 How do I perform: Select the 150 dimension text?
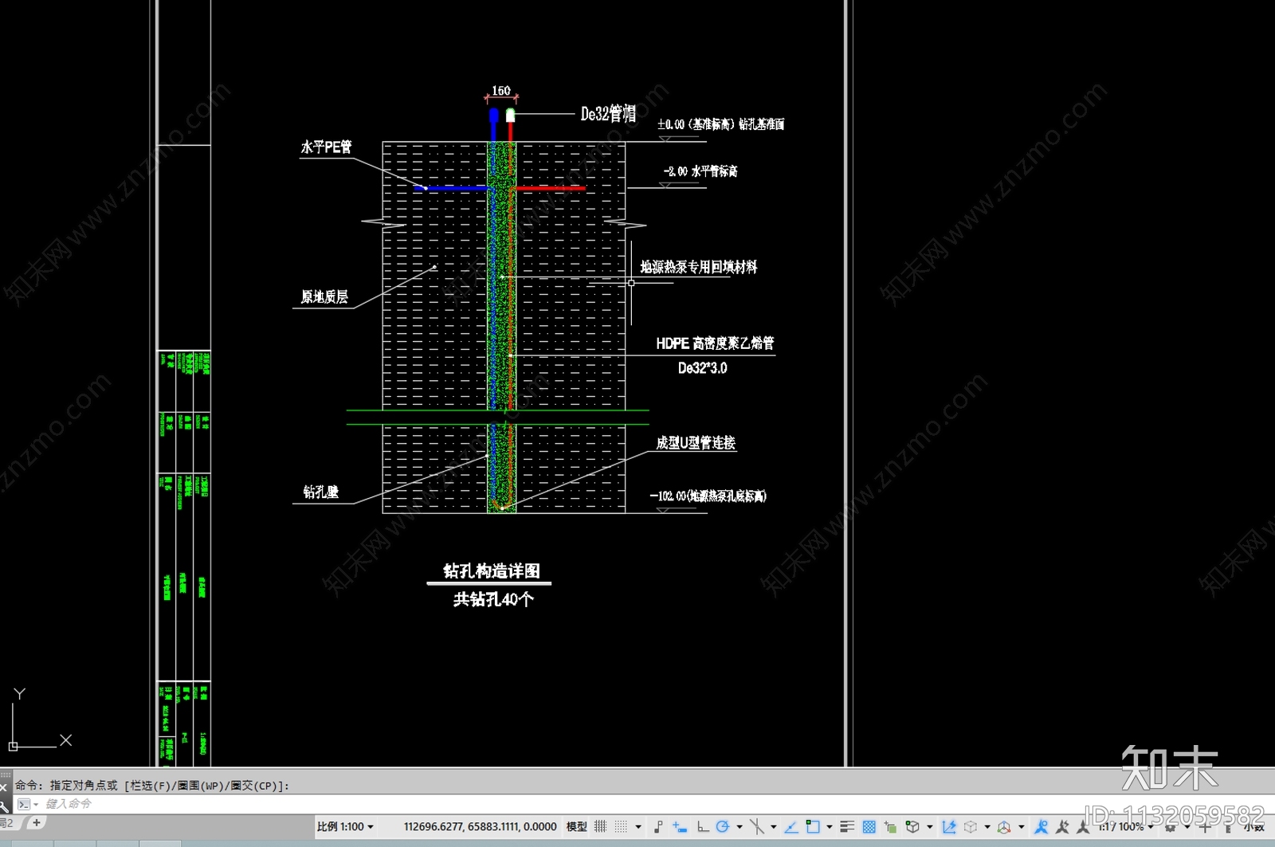click(x=501, y=91)
